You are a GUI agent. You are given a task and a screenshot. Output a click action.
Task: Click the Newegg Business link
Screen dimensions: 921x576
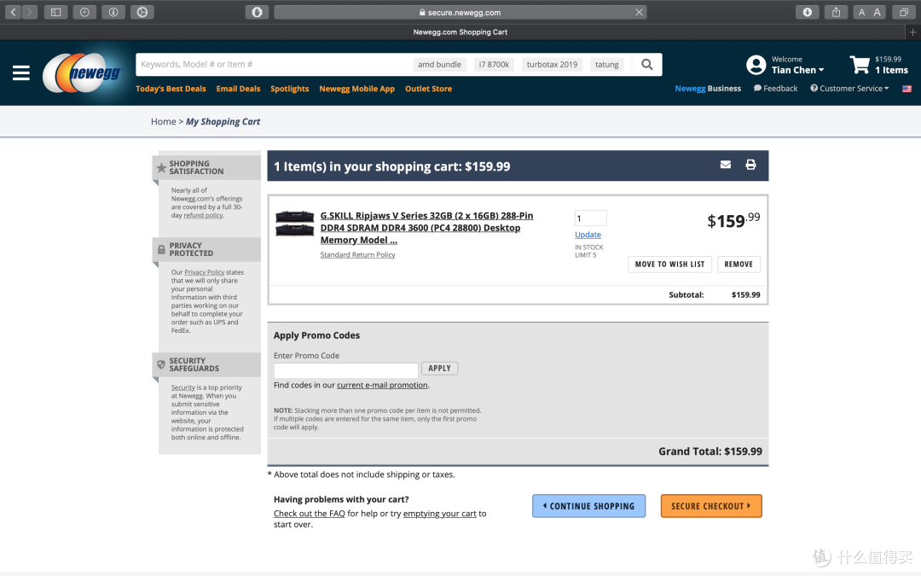(x=708, y=88)
